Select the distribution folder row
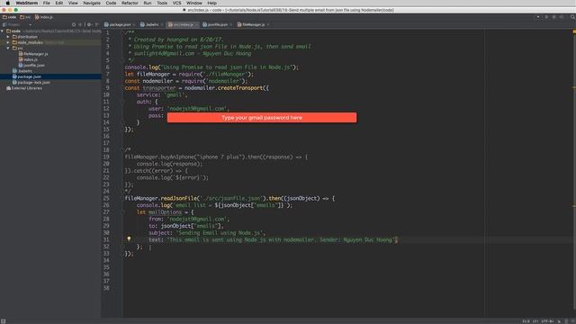The width and height of the screenshot is (576, 324). [x=50, y=37]
